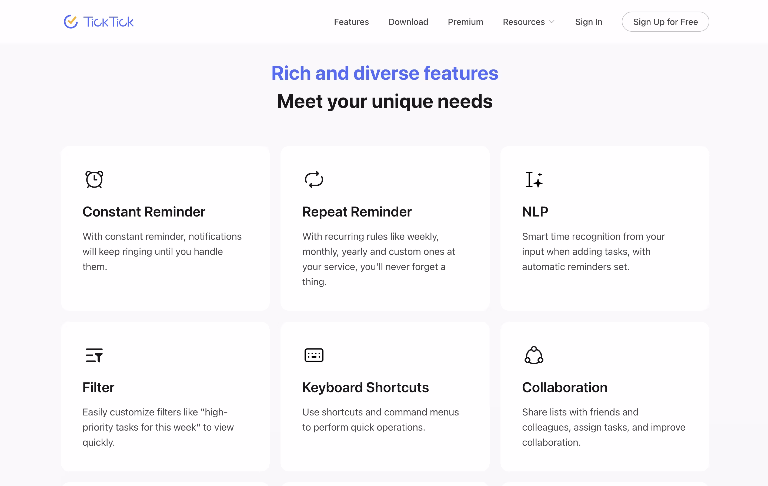Open TickTick homepage via the logo text
Screen dimensions: 768x486
pyautogui.click(x=108, y=22)
